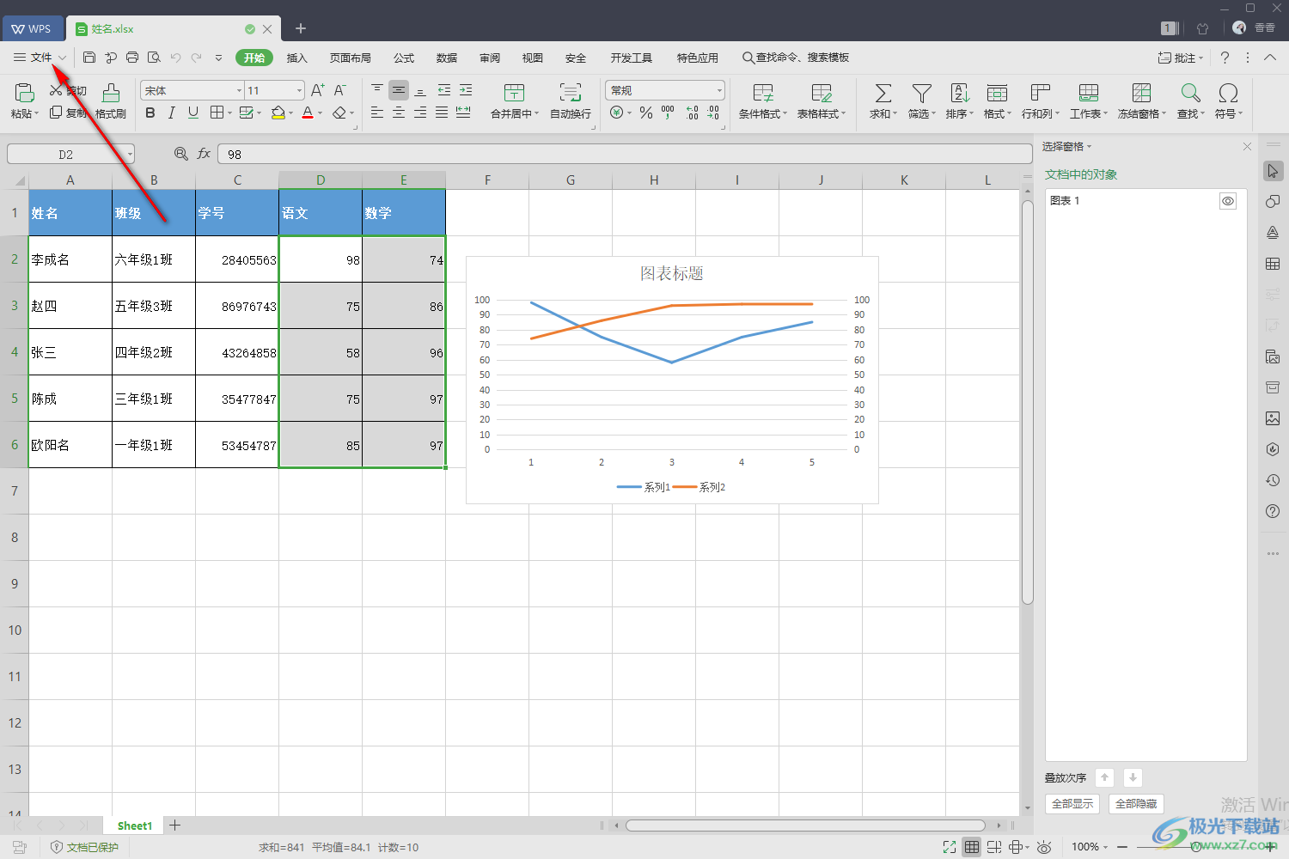The width and height of the screenshot is (1289, 859).
Task: Click the Format Painter (格式刷) icon
Action: point(111,93)
